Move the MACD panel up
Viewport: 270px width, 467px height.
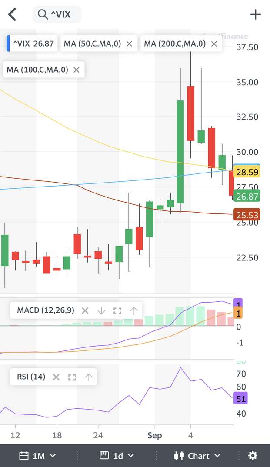pyautogui.click(x=134, y=310)
